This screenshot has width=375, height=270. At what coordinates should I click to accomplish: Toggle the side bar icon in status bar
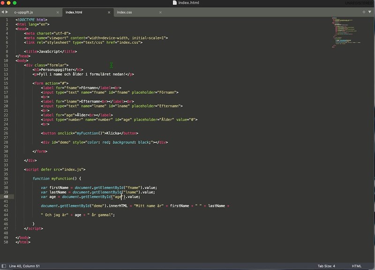coord(4,266)
